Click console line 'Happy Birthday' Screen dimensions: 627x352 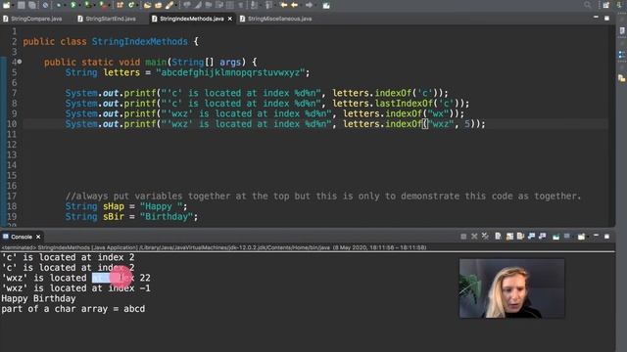point(38,298)
